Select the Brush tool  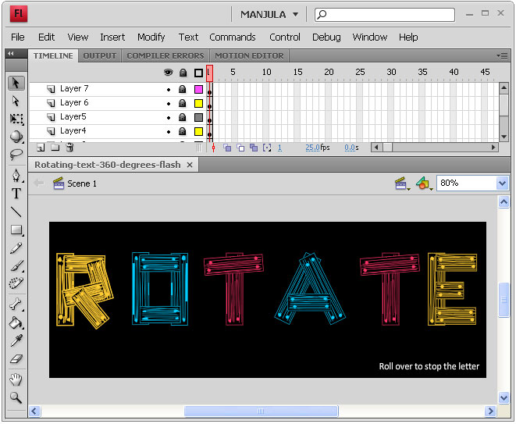pos(16,266)
